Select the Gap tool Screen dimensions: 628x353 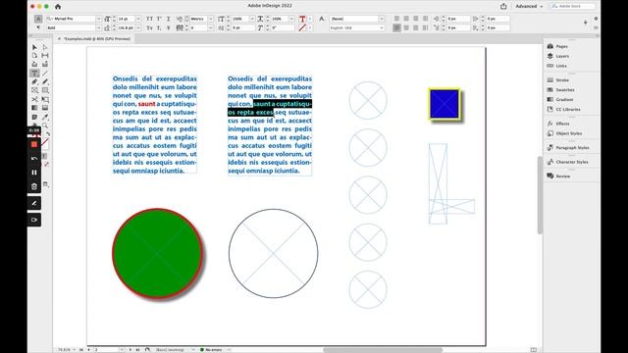coord(45,56)
